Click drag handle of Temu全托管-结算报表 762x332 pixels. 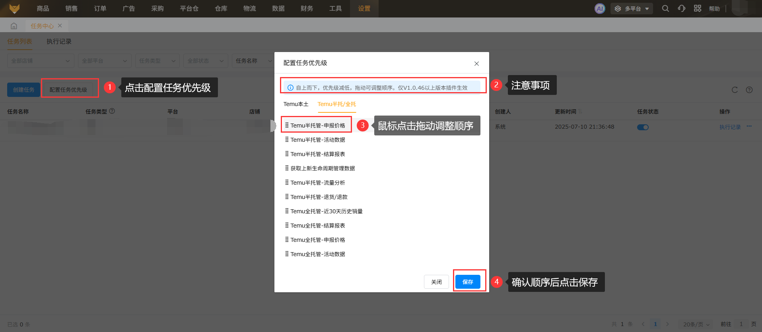pos(287,225)
